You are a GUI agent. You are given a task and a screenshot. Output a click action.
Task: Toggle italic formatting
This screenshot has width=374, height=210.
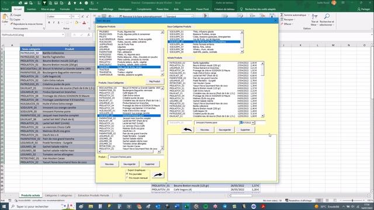pyautogui.click(x=54, y=23)
